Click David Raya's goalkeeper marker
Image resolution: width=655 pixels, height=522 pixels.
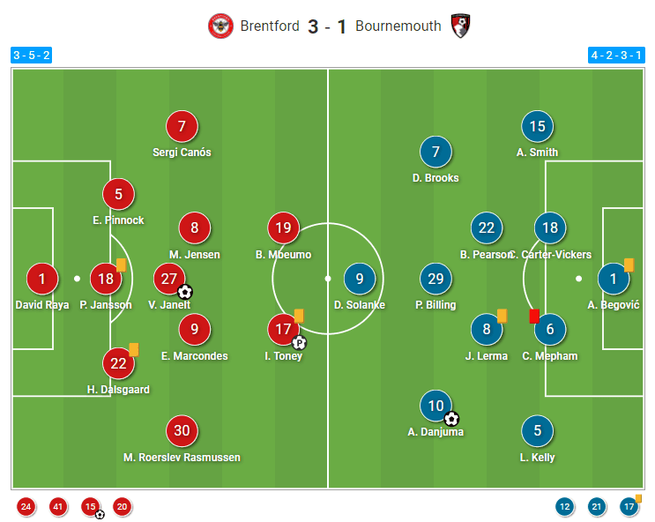[x=42, y=279]
